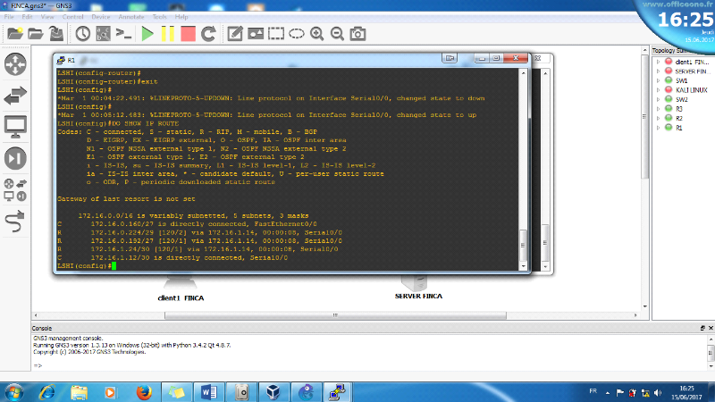Open the Device menu
This screenshot has width=715, height=402.
click(101, 17)
